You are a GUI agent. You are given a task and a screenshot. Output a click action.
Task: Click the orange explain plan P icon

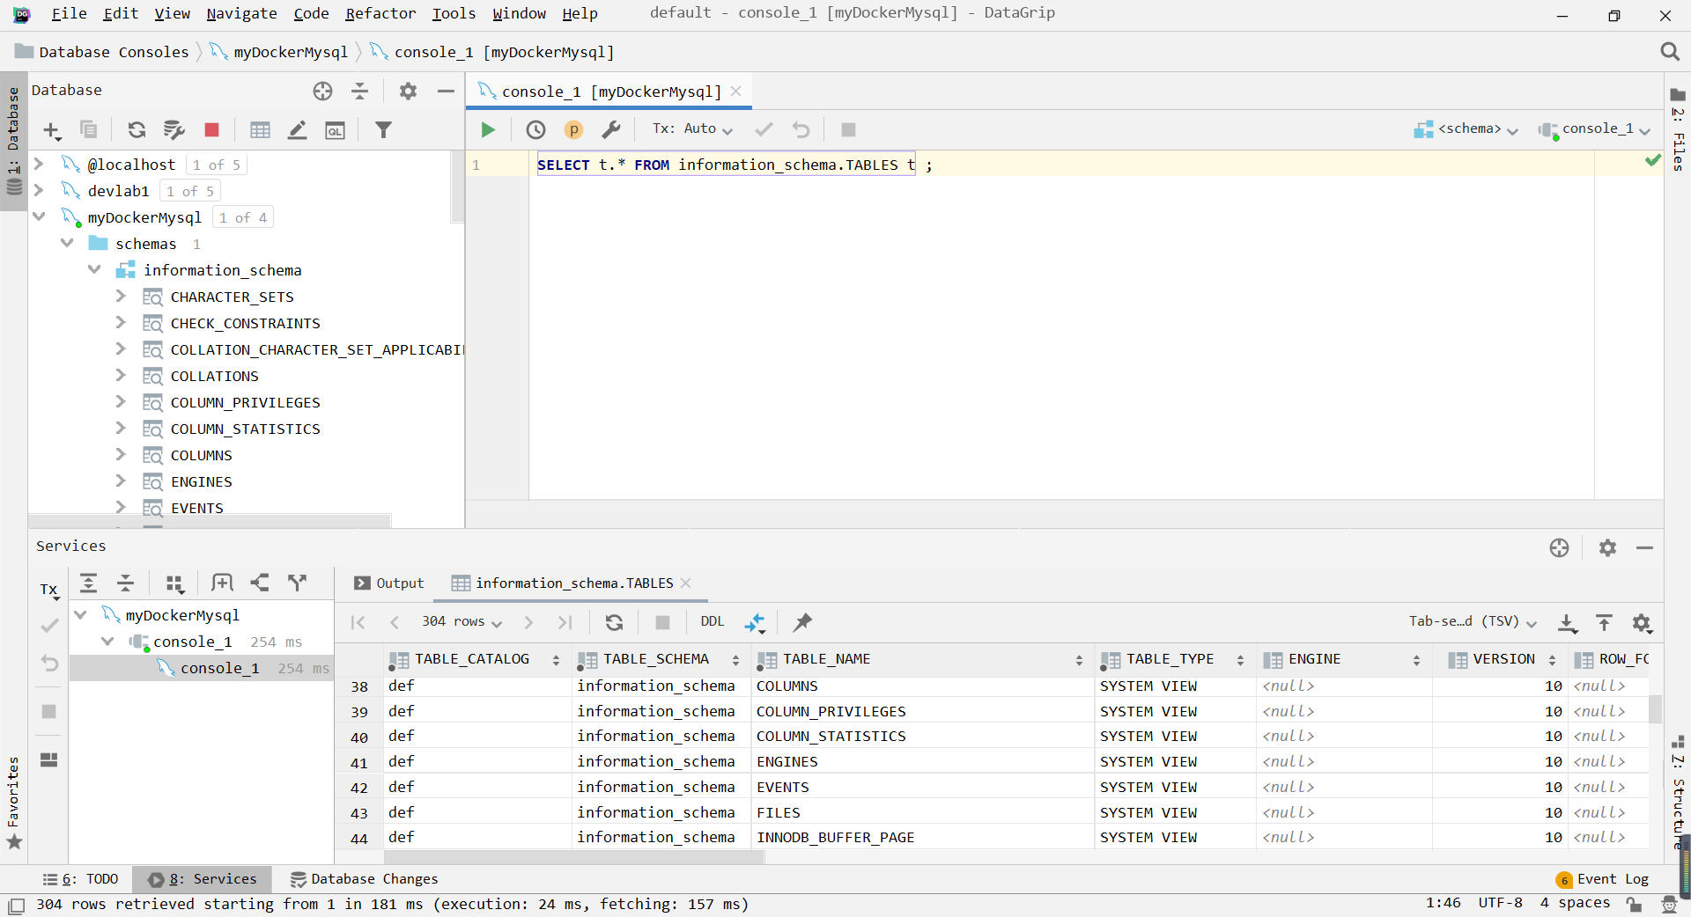[573, 130]
